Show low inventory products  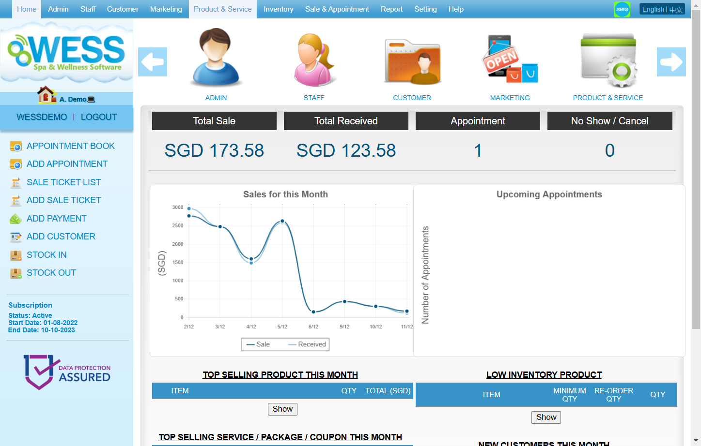coord(546,417)
